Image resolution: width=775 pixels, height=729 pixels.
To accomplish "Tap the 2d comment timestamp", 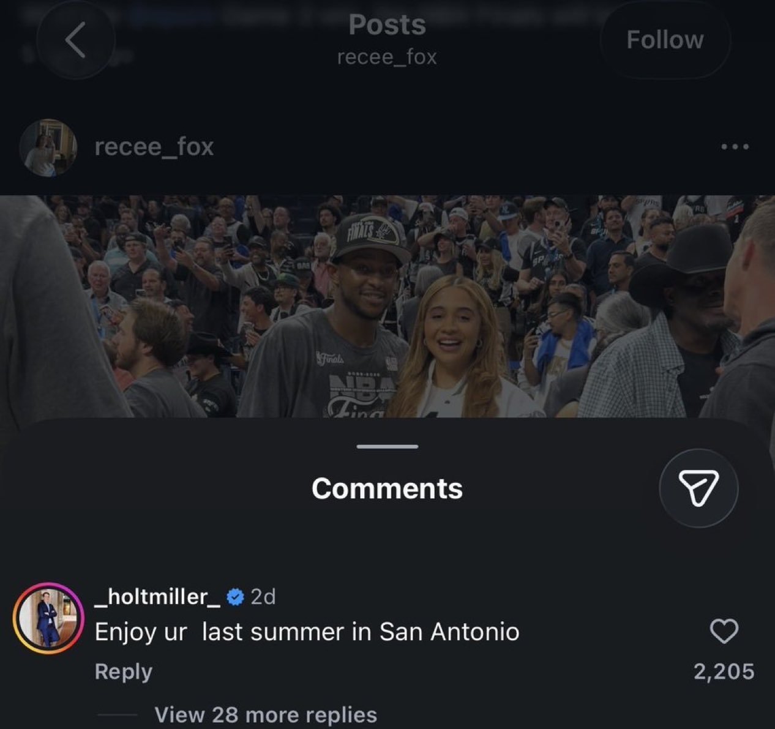I will coord(263,597).
